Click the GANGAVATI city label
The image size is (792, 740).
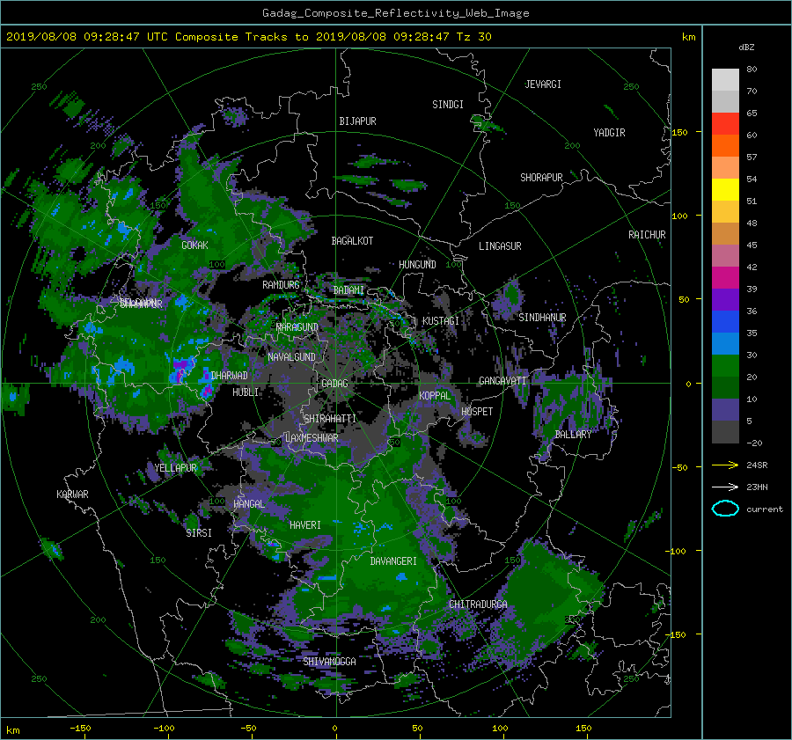click(x=502, y=381)
